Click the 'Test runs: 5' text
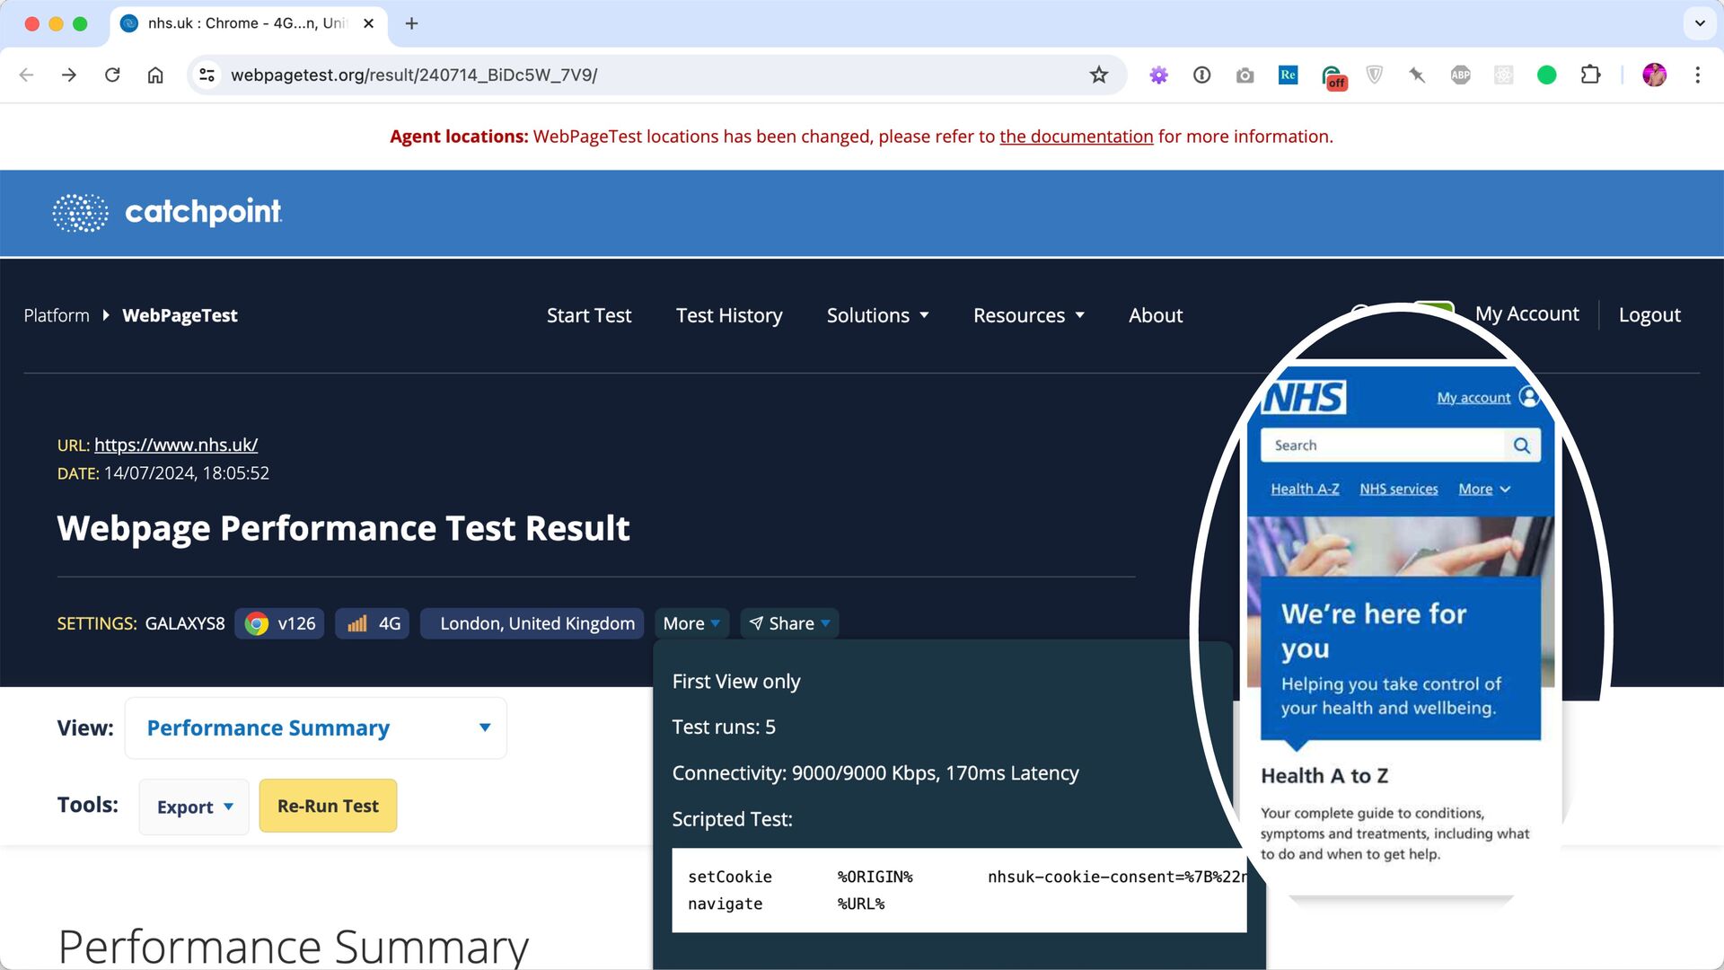Image resolution: width=1724 pixels, height=970 pixels. coord(724,727)
